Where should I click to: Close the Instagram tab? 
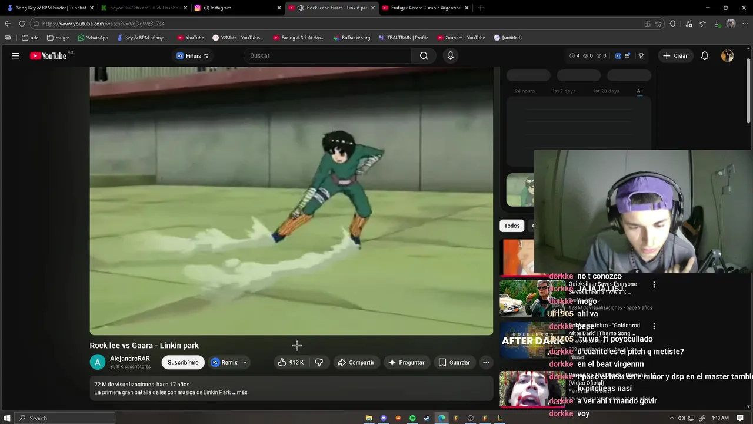[x=279, y=8]
